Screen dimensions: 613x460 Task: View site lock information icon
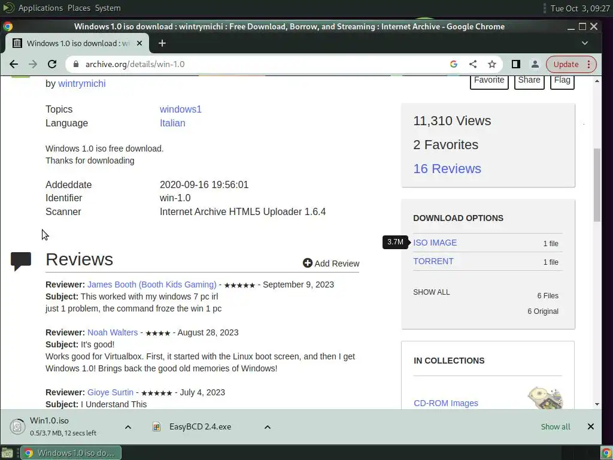76,64
